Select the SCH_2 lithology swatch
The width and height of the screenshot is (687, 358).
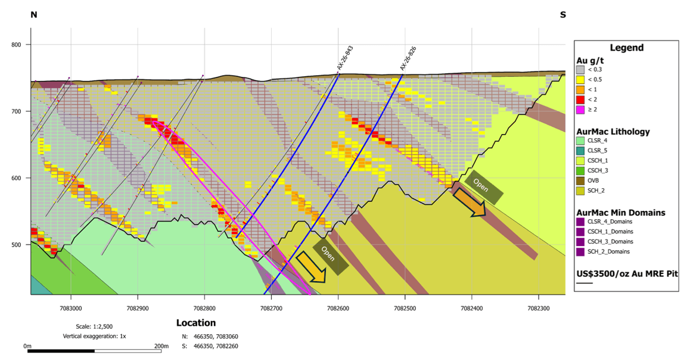coord(580,191)
